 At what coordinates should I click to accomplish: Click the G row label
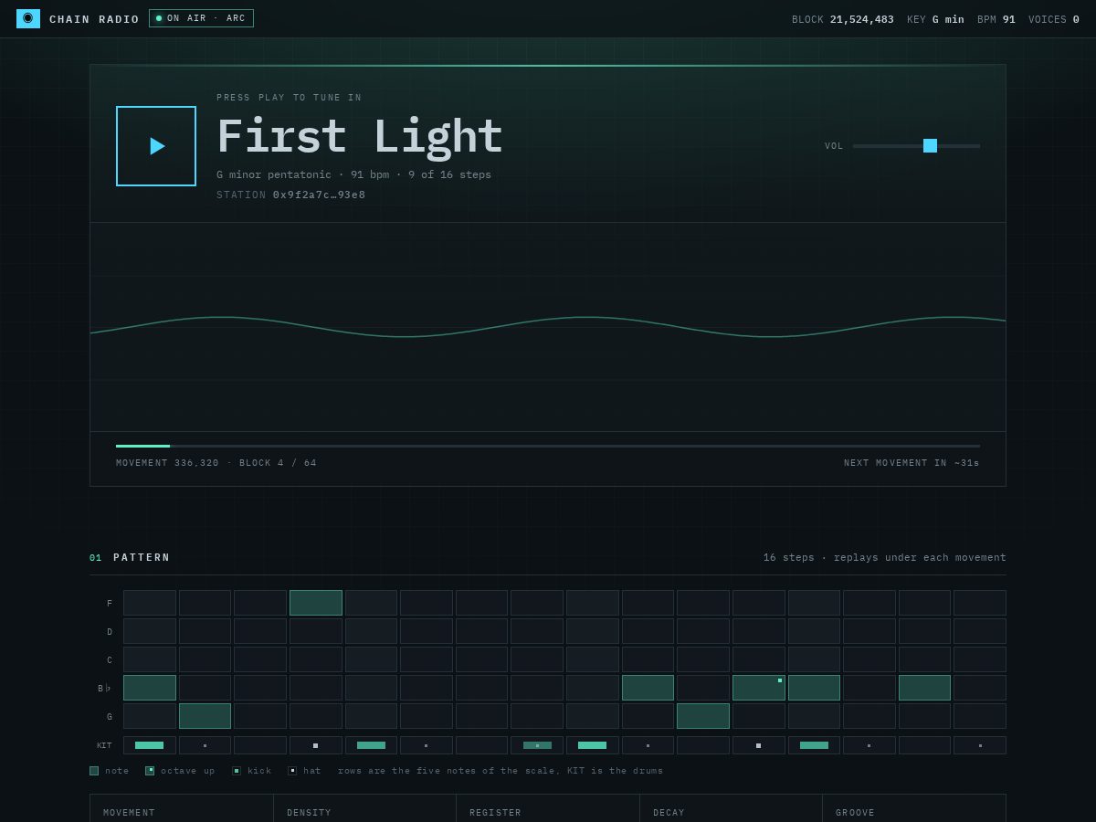[x=110, y=717]
